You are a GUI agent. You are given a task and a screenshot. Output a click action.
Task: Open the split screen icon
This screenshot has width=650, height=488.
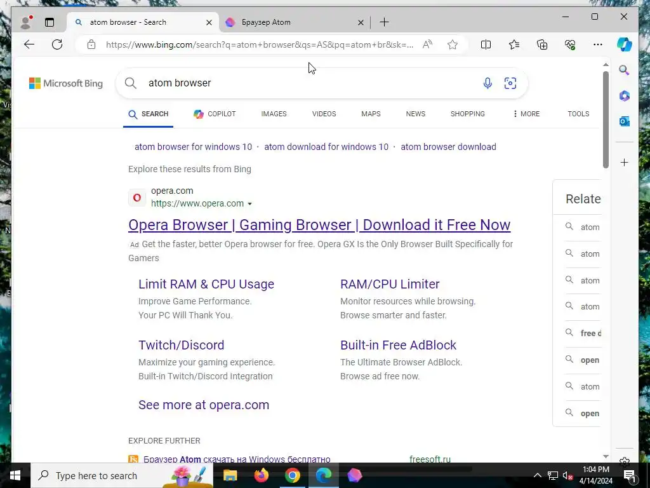pyautogui.click(x=486, y=44)
